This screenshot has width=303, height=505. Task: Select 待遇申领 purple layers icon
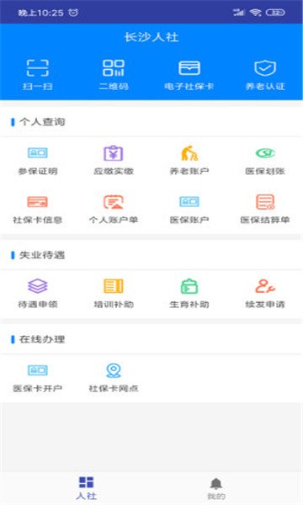38,286
